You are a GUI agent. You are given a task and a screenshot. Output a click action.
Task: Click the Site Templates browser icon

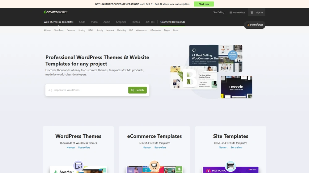point(230,166)
